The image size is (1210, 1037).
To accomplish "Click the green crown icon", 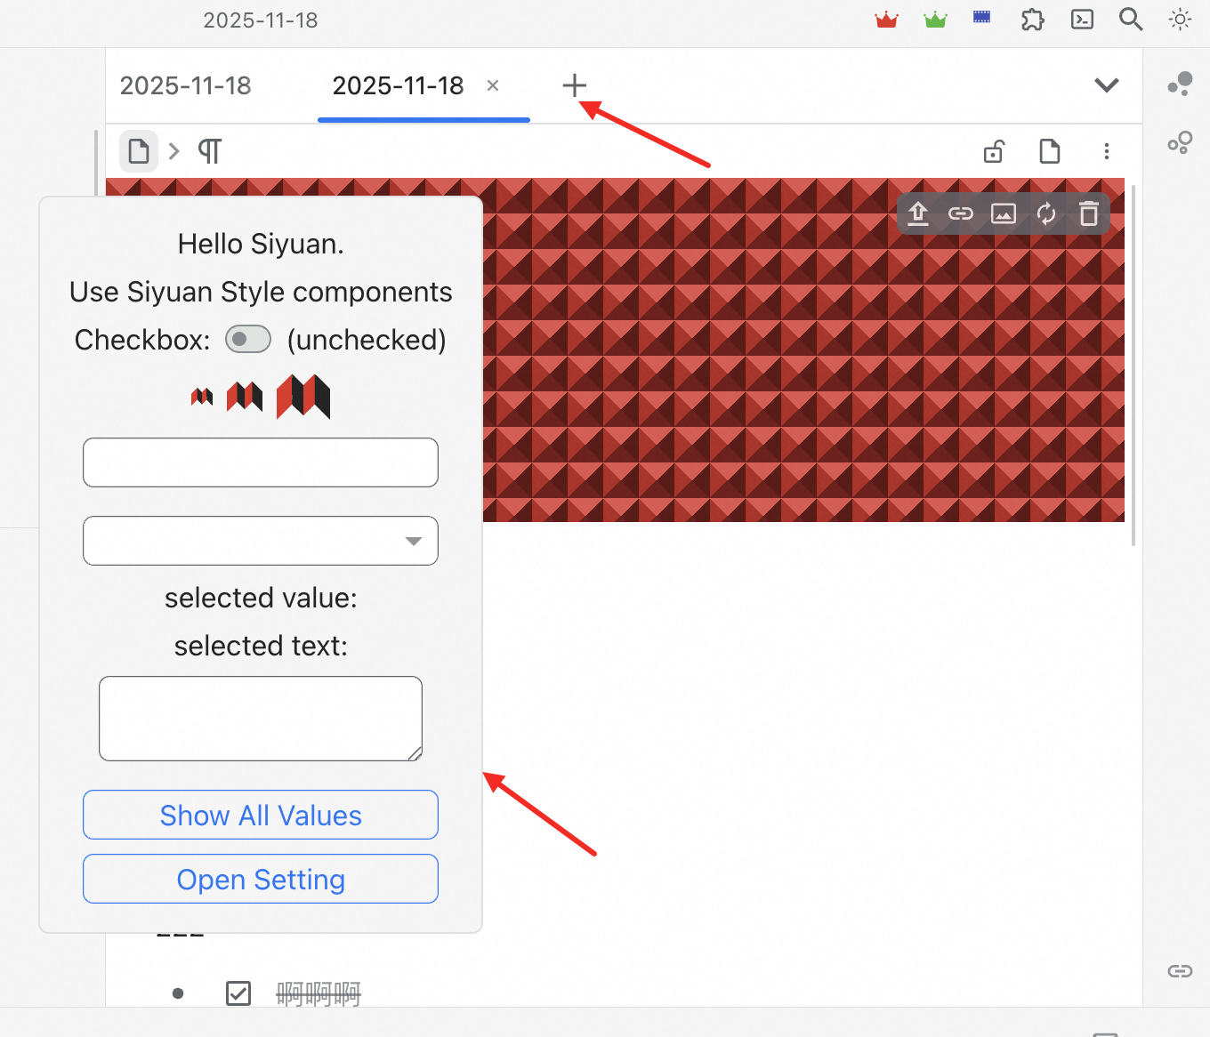I will pos(935,20).
